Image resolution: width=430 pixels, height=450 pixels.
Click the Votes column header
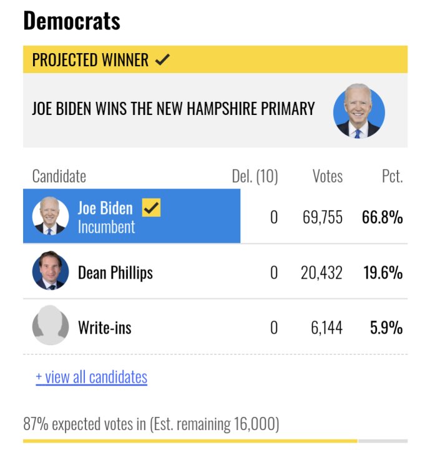pos(328,176)
